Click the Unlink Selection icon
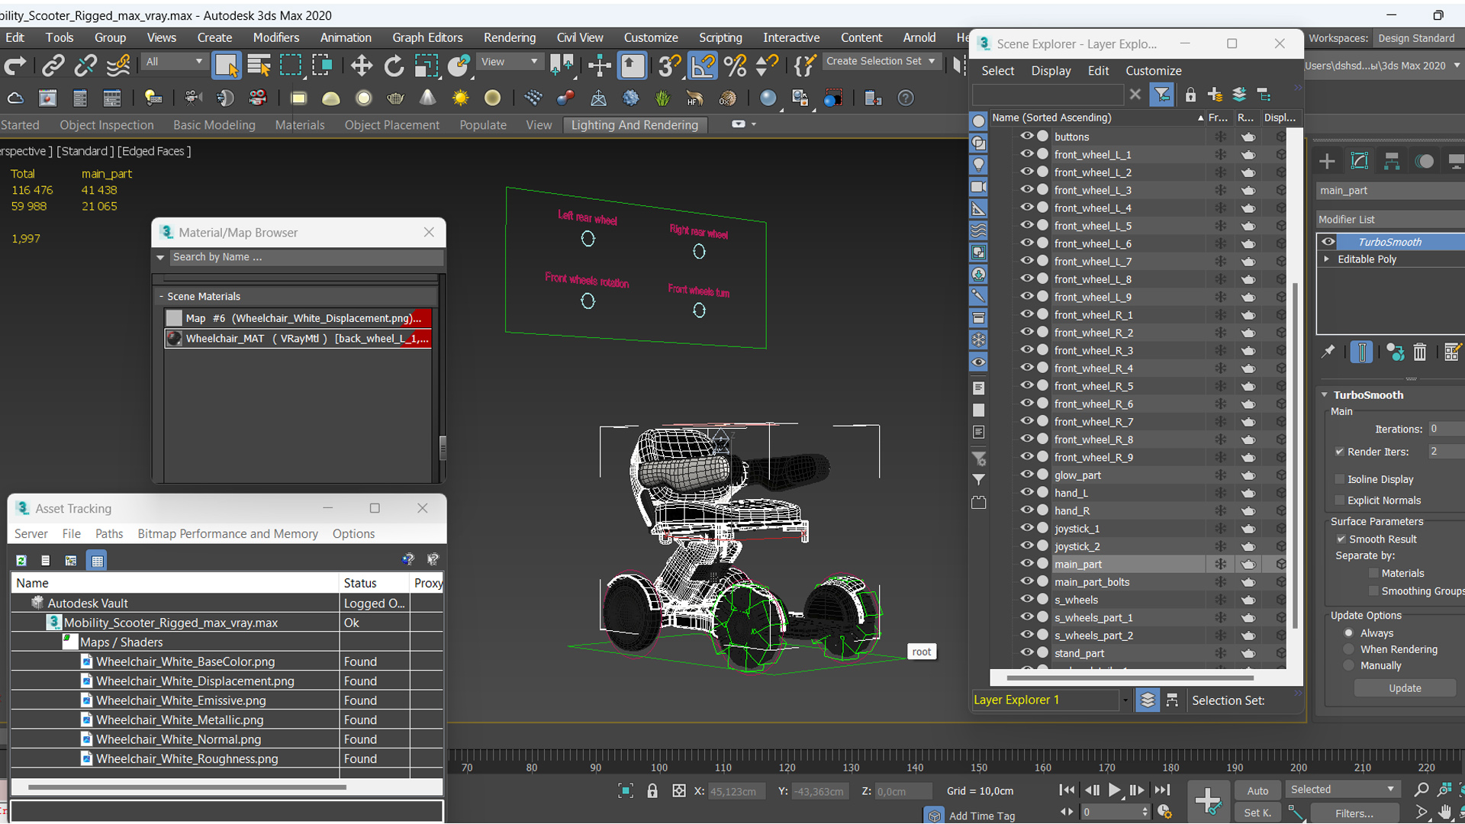This screenshot has width=1465, height=824. tap(85, 66)
